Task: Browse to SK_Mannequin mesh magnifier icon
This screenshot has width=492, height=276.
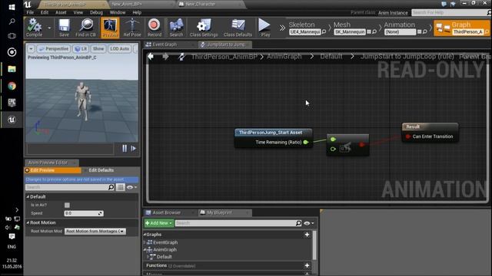Action: pyautogui.click(x=374, y=31)
